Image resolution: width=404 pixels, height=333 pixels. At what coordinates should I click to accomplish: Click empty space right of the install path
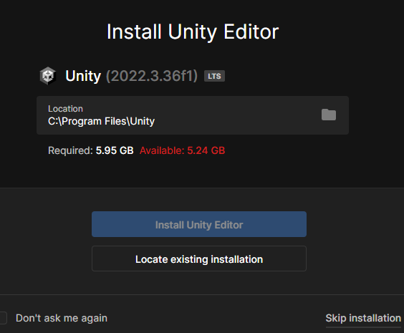point(237,121)
